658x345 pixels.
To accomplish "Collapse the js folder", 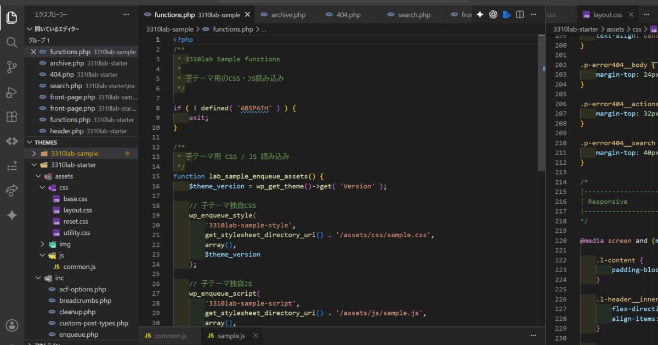I will click(x=42, y=256).
